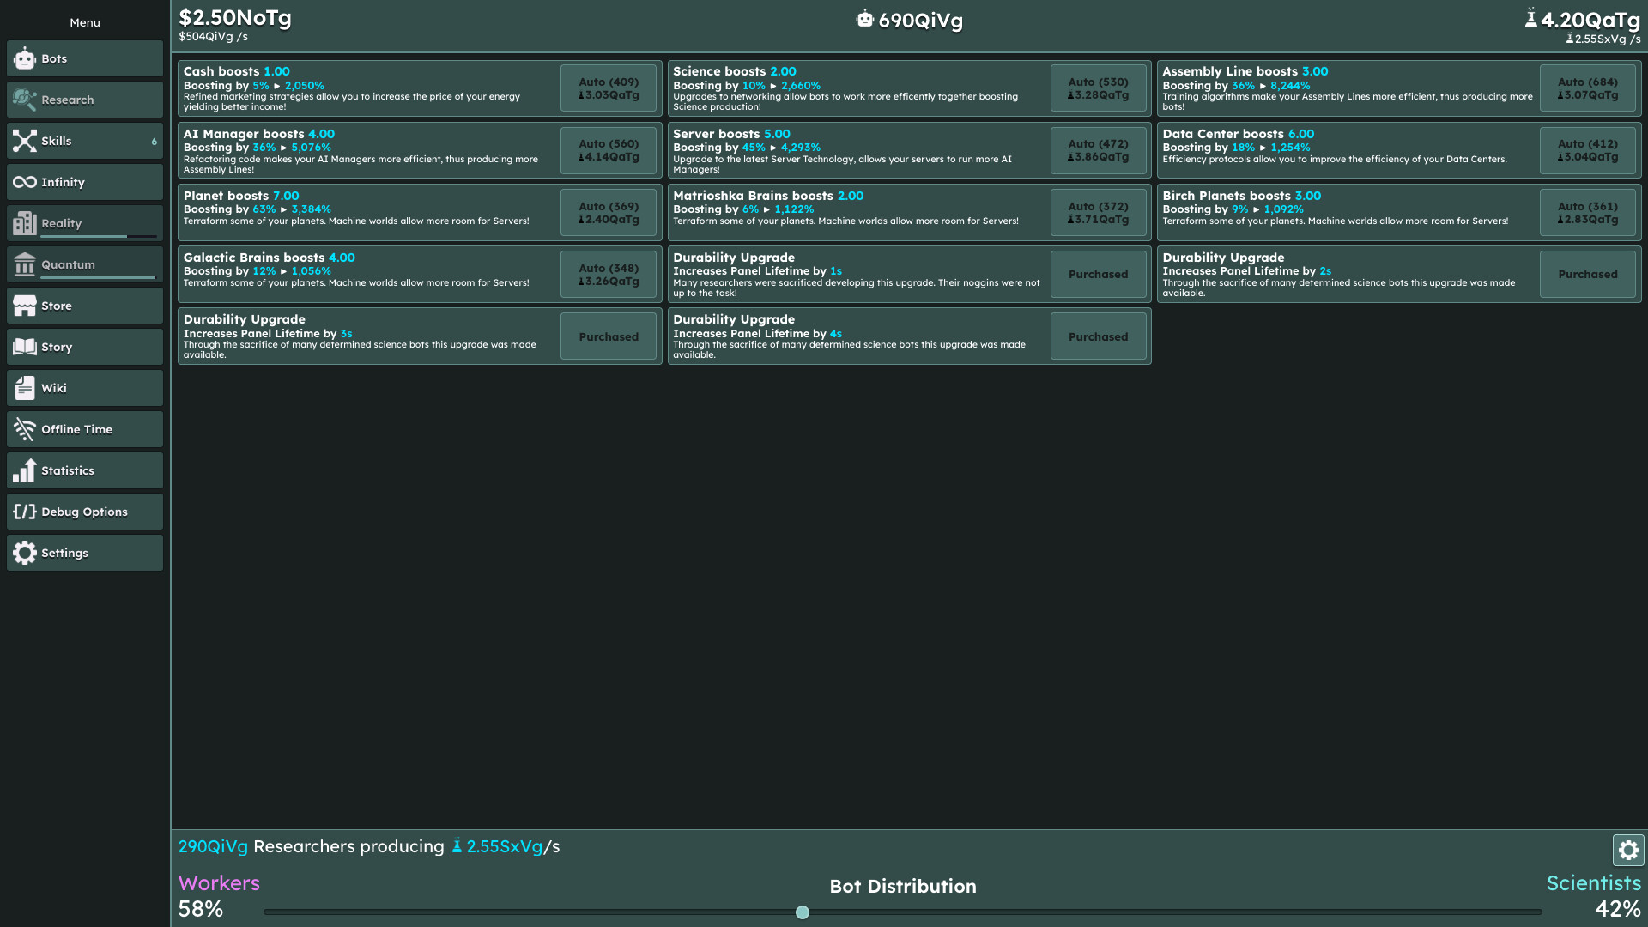Click the 290QiVg Researchers count text

click(x=213, y=846)
